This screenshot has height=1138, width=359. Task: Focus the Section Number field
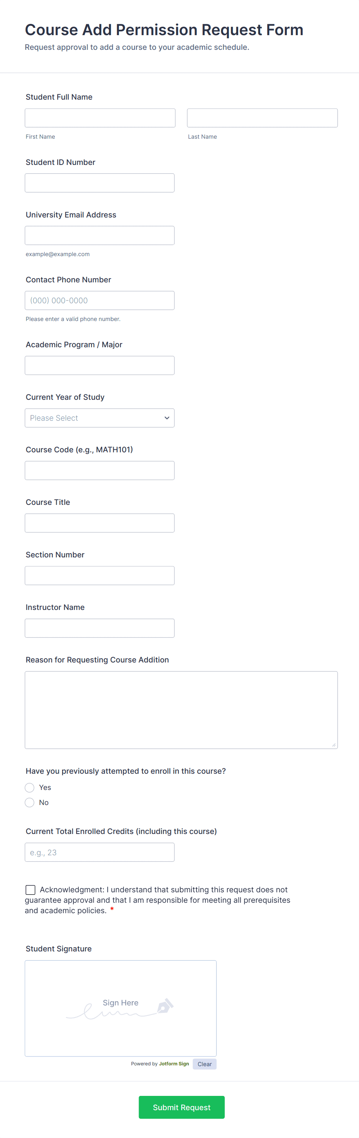click(x=99, y=576)
